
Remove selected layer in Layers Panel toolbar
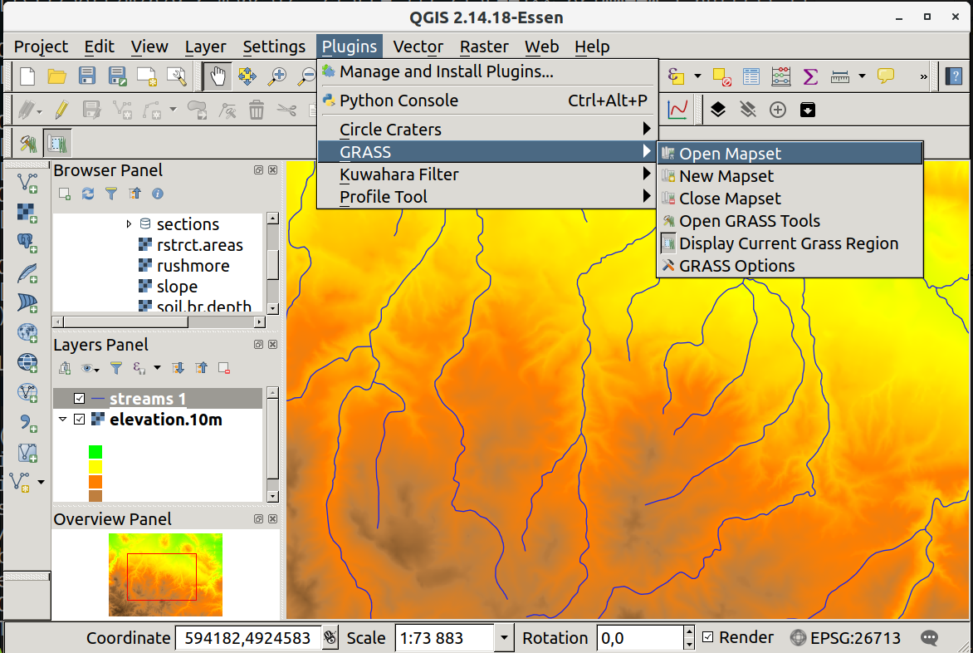[225, 368]
